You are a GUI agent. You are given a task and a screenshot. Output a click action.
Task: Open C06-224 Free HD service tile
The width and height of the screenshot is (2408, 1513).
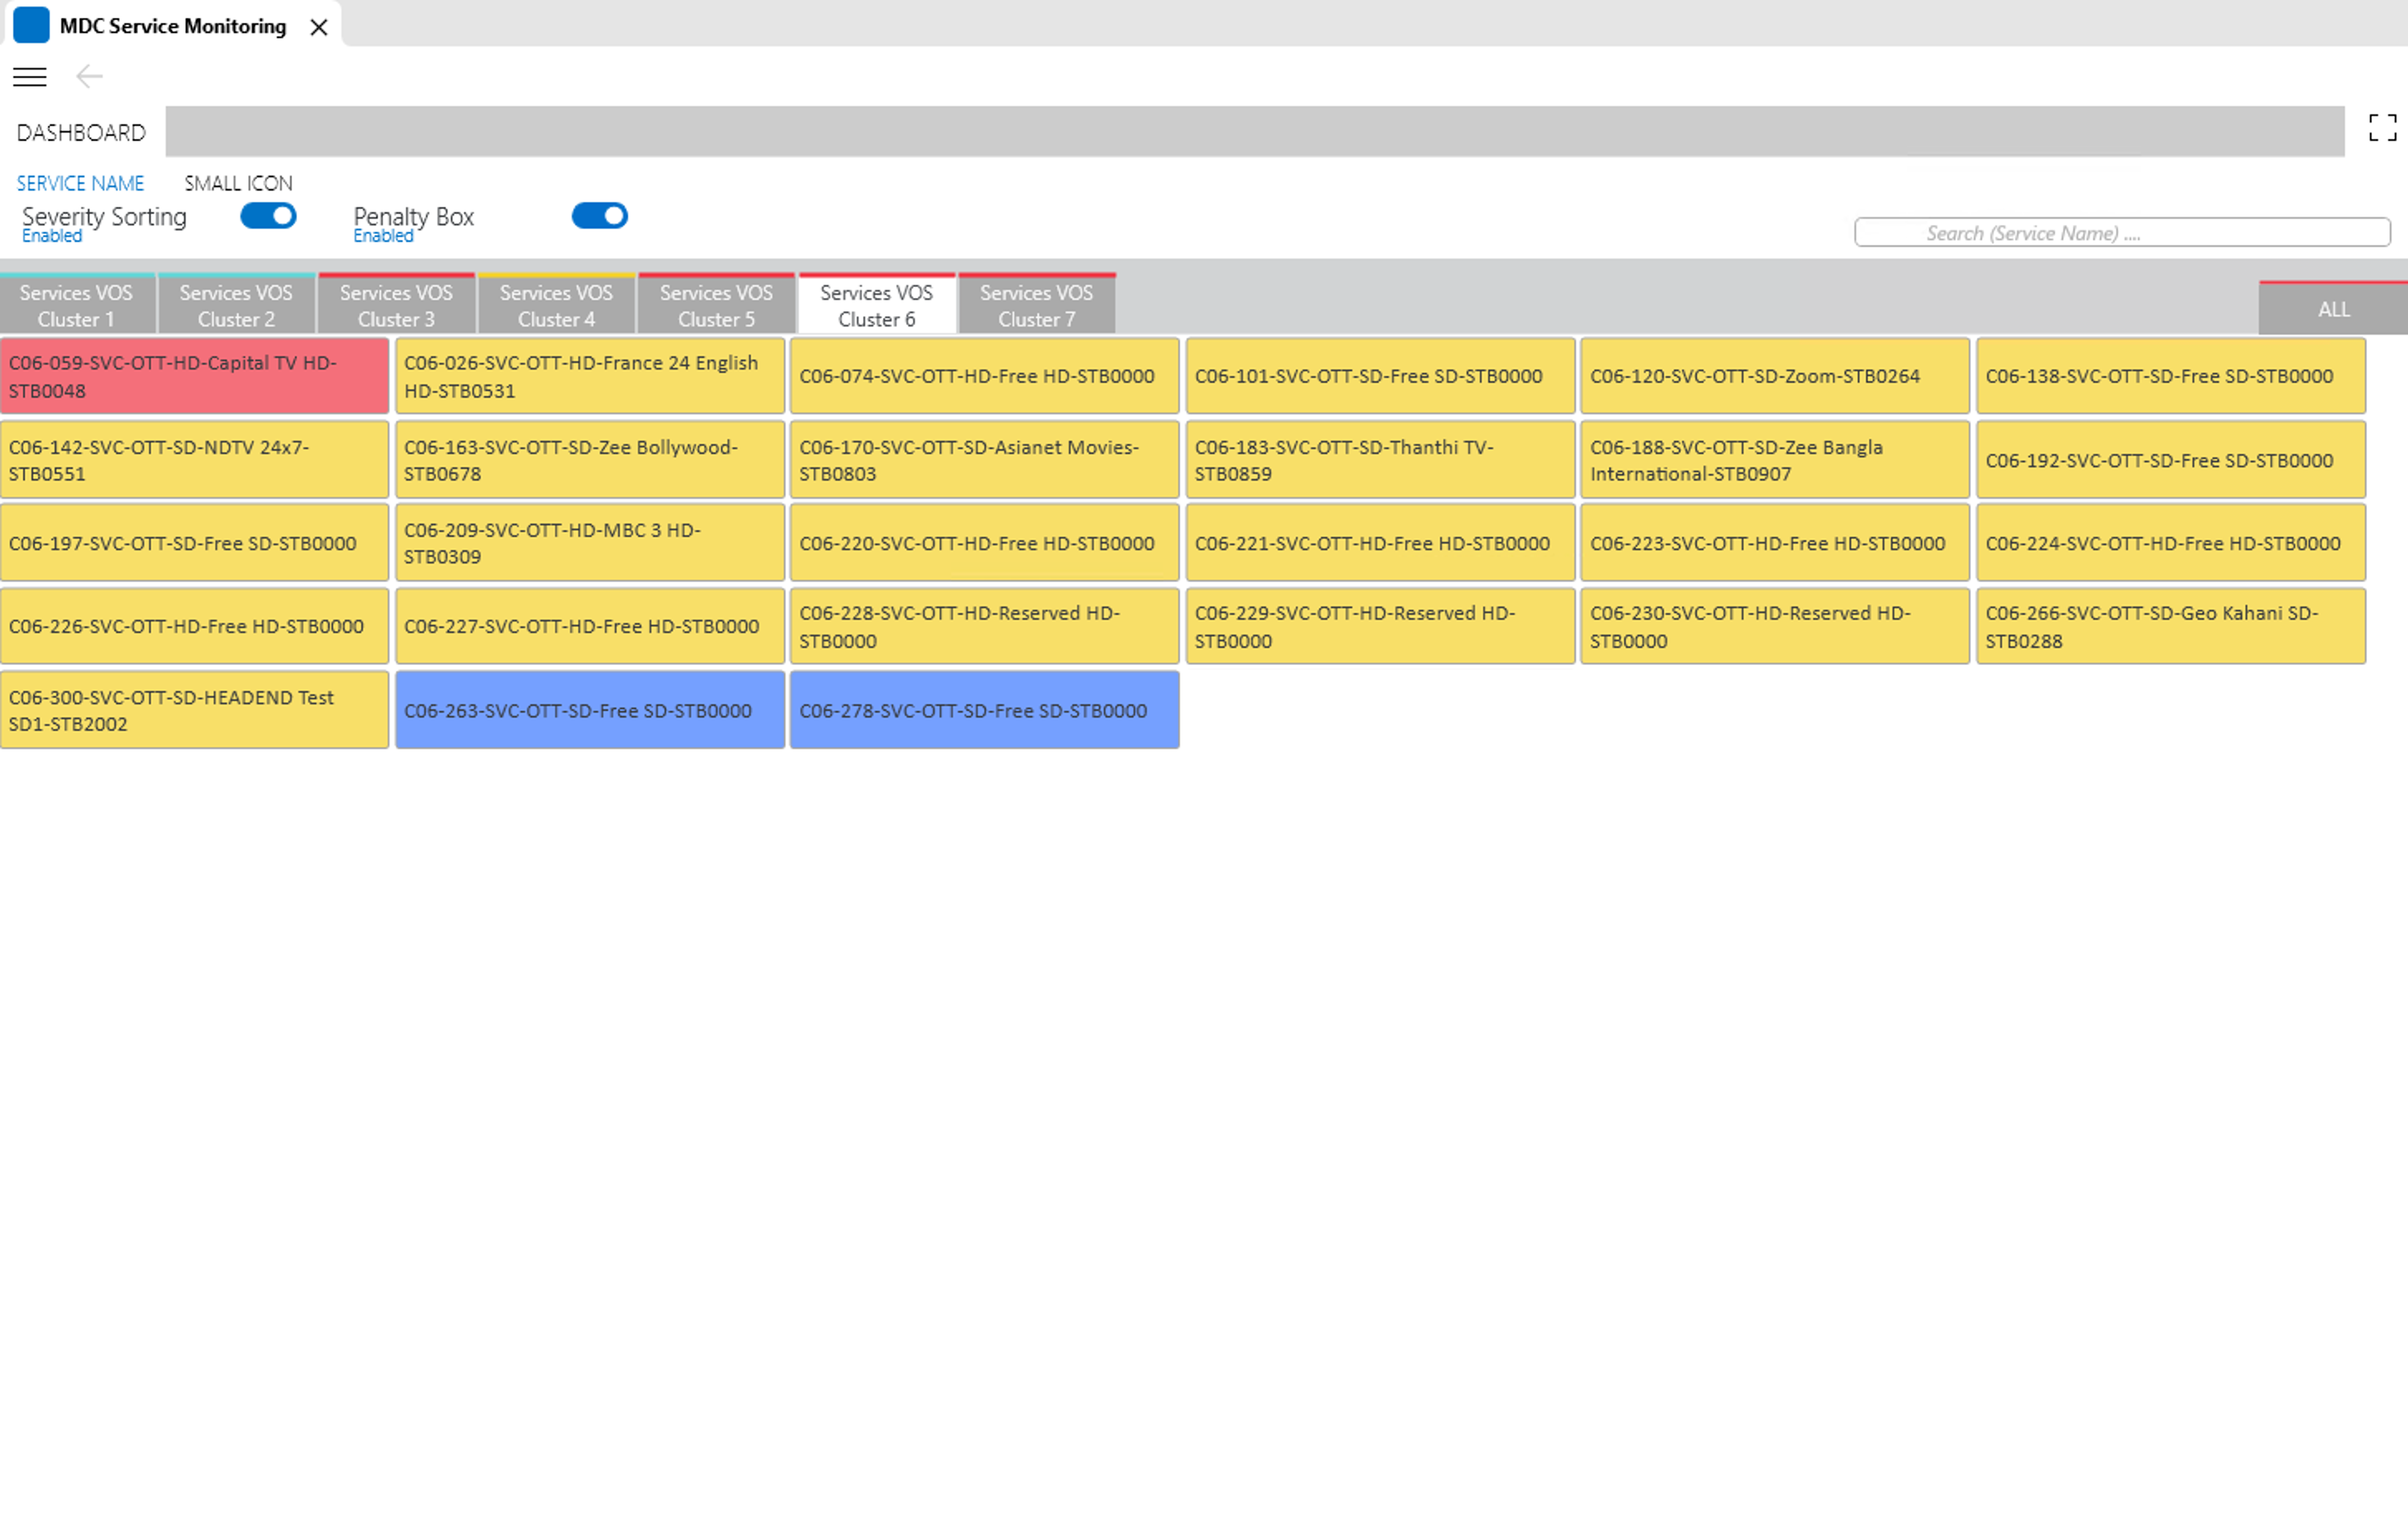coord(2171,543)
